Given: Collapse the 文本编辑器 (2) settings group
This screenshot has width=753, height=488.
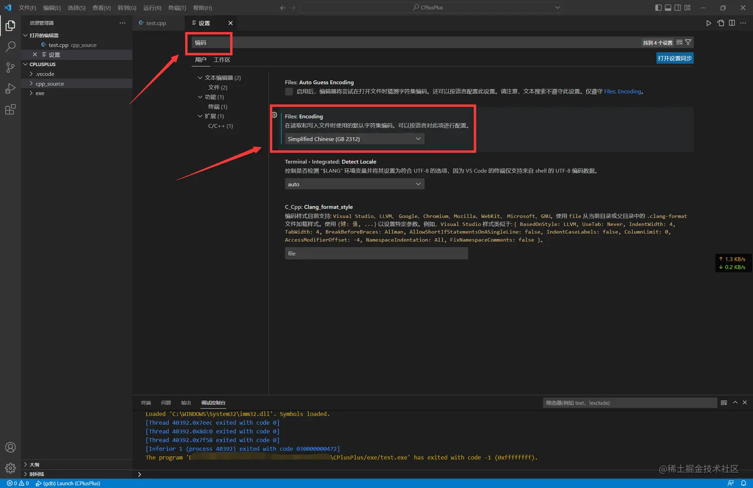Looking at the screenshot, I should (200, 78).
